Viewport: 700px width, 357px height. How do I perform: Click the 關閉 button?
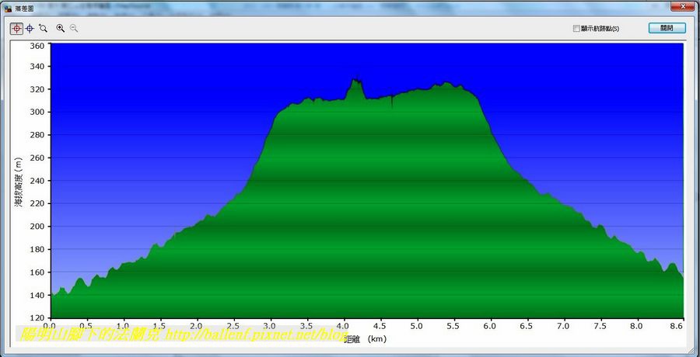[667, 28]
